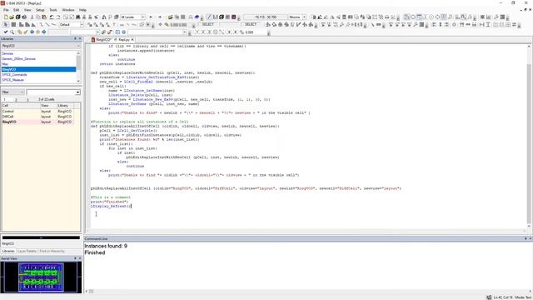Click the Open file toolbar icon
This screenshot has height=300, width=533.
pyautogui.click(x=12, y=17)
